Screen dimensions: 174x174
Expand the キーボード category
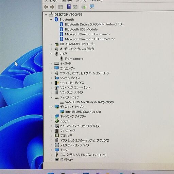51,64
